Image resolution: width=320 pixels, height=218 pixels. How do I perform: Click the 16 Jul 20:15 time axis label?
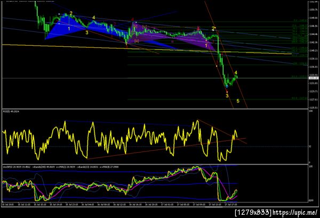coord(151,204)
